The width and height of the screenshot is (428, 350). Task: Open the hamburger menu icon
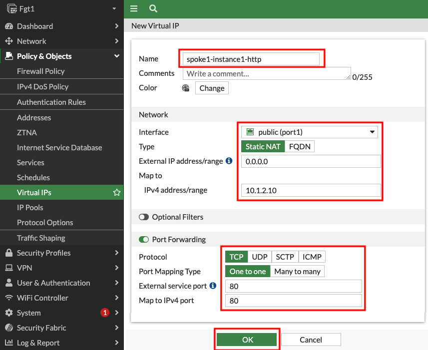tap(134, 8)
